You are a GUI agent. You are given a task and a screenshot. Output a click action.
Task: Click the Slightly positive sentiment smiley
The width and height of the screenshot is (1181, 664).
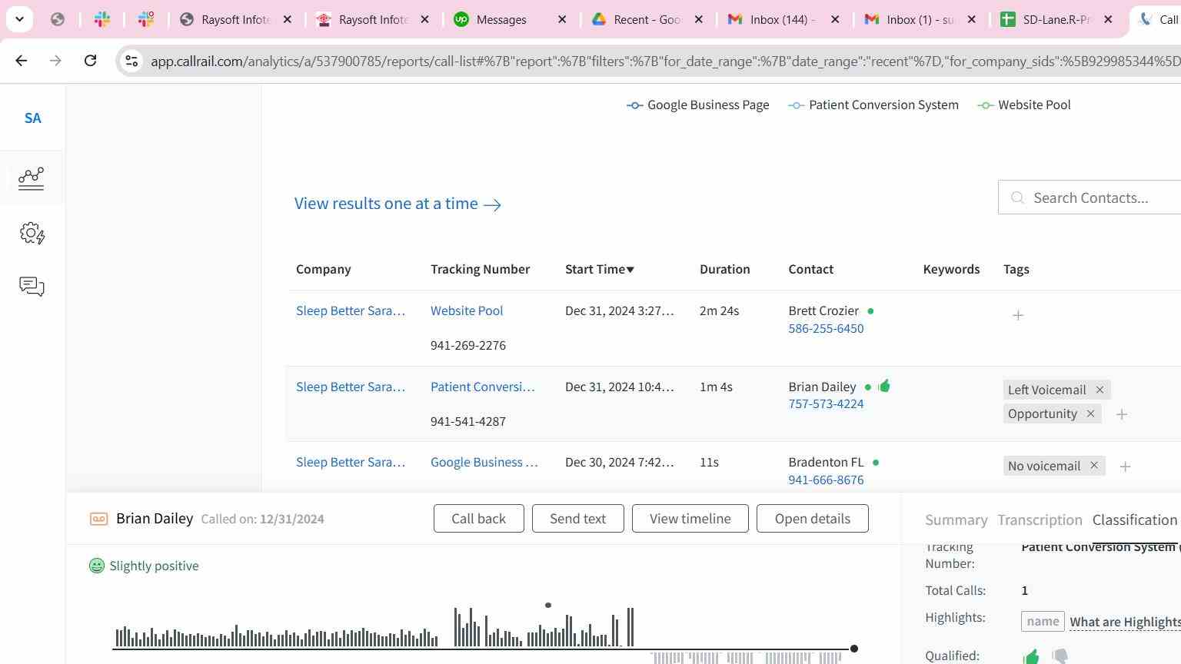(x=97, y=566)
